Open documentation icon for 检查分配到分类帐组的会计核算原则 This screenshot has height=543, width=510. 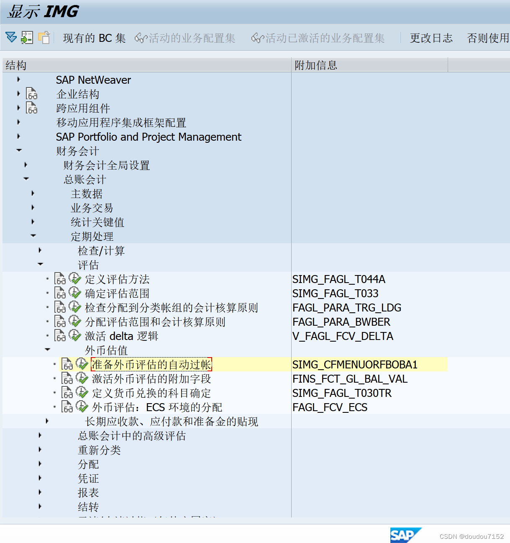tap(60, 307)
